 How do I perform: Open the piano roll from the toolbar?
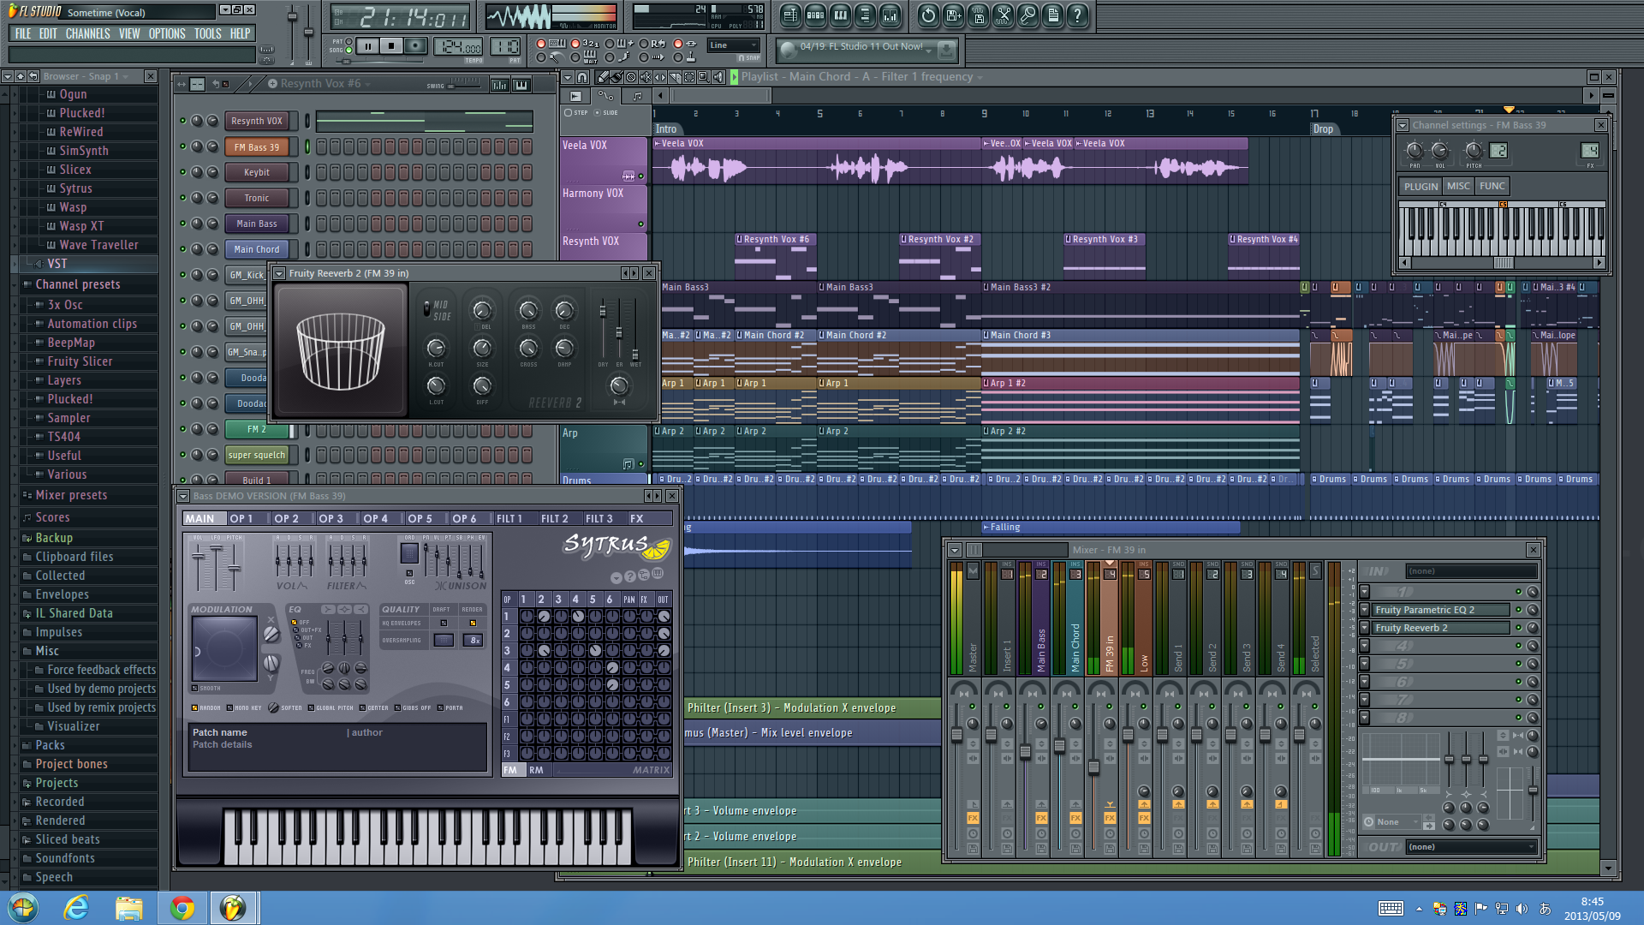(840, 15)
